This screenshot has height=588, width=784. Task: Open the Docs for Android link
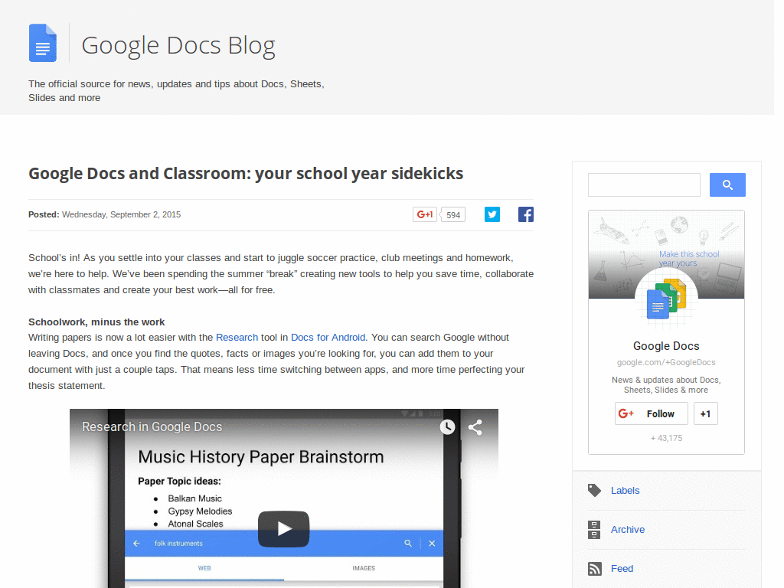pos(328,338)
